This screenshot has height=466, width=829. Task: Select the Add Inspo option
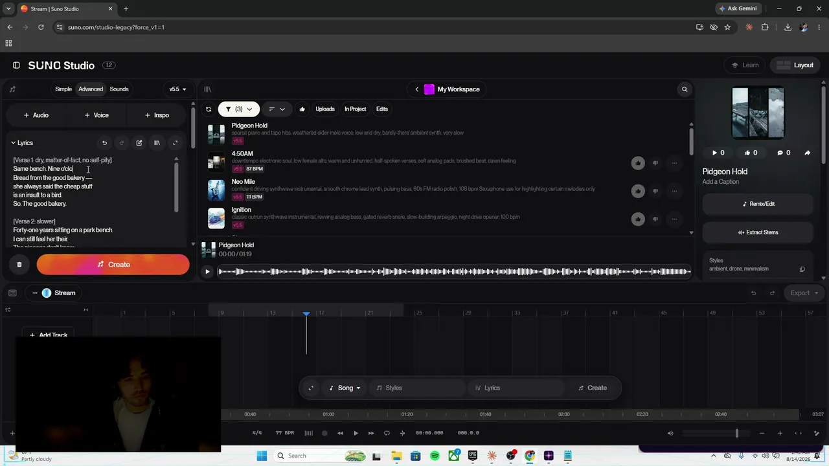point(157,115)
